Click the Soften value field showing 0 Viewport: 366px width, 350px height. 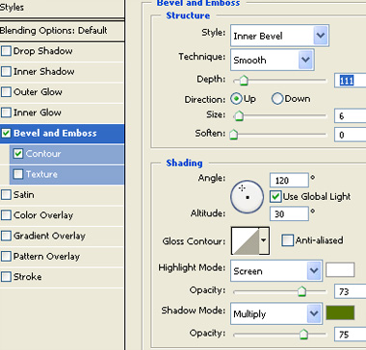[351, 135]
